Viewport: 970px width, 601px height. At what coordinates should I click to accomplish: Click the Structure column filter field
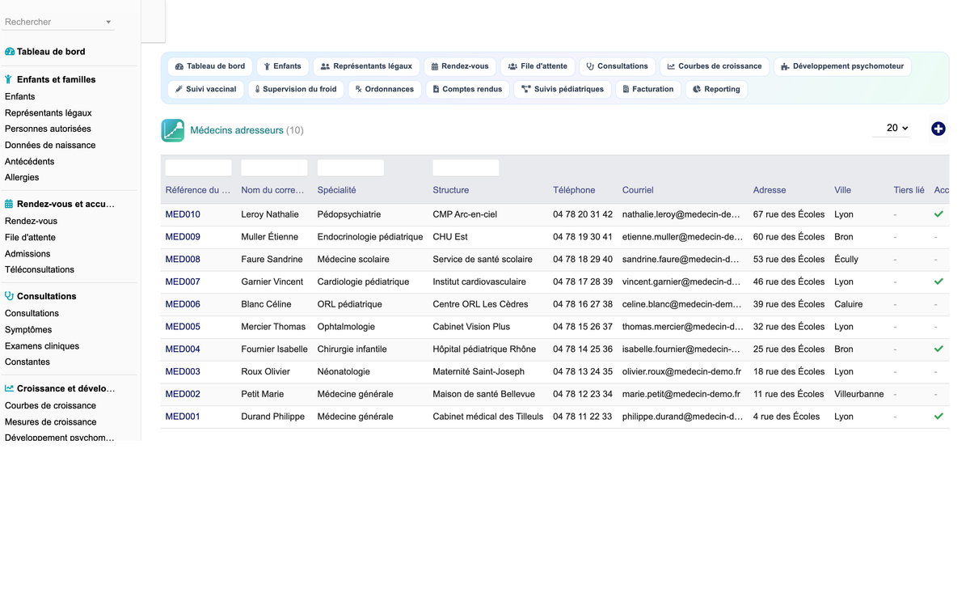pos(466,167)
